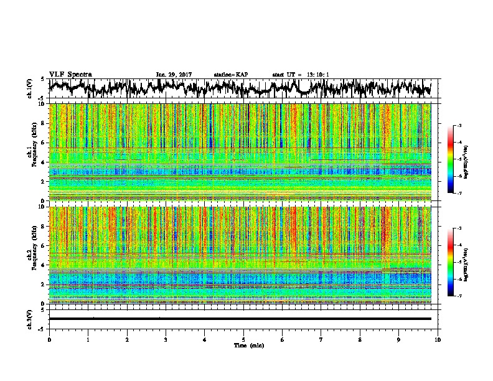Viewport: 493px width, 381px height.
Task: Click the ch.2 Frequency (kHz) axis label
Action: [32, 248]
